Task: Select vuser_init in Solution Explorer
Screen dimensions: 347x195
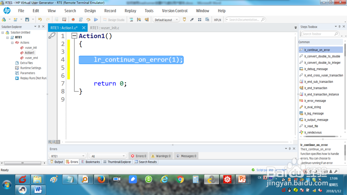Action: tap(31, 48)
